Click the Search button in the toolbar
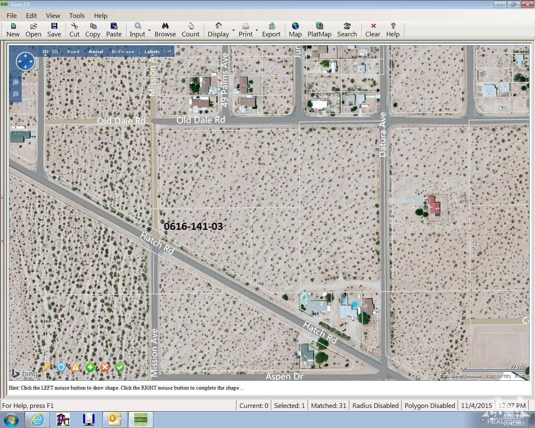This screenshot has width=535, height=428. [x=347, y=30]
